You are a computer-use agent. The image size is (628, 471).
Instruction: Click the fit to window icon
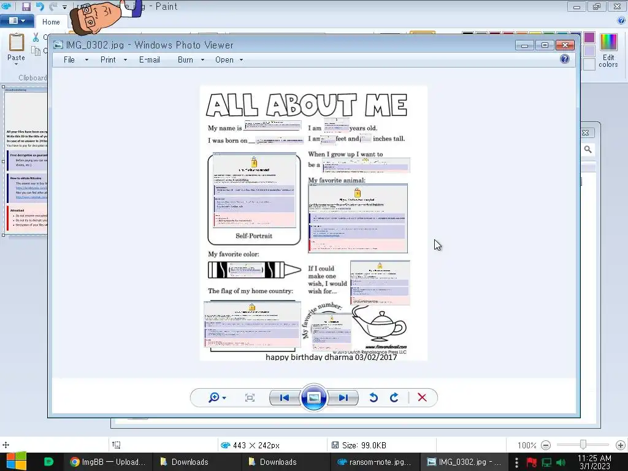[250, 397]
